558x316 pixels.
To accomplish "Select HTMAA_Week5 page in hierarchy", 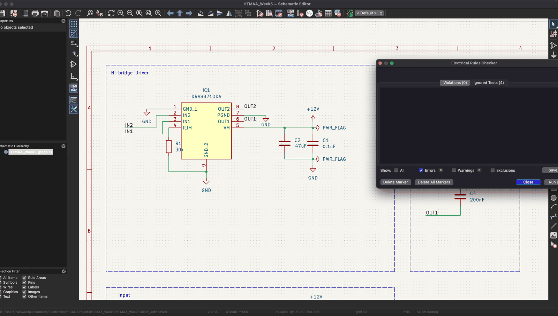I will click(31, 152).
